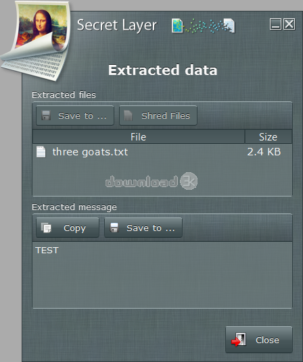Click the image-to-file steganography header graphic

point(203,26)
